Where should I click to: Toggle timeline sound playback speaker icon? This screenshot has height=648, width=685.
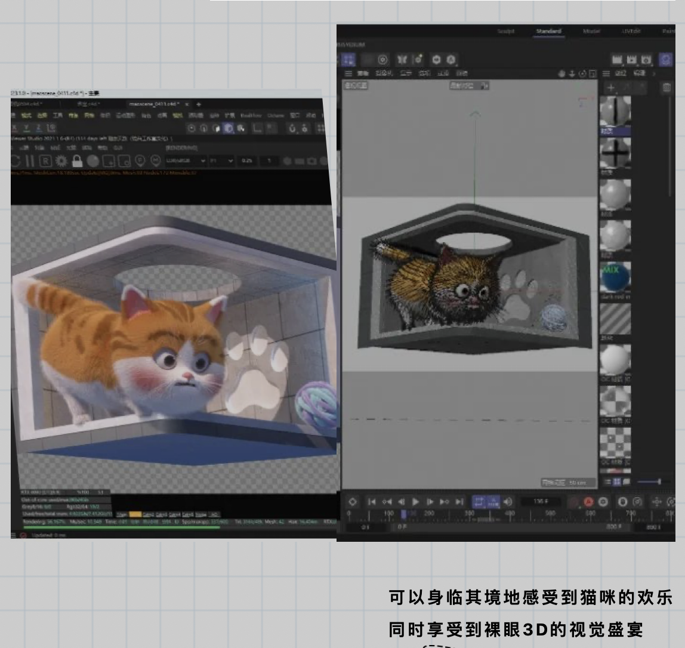[508, 502]
